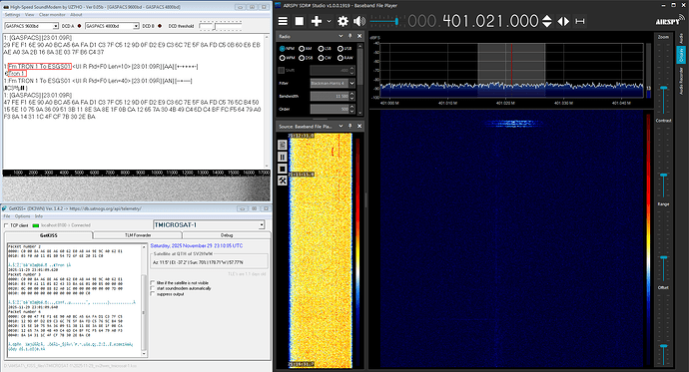Select DSB demodulation mode

tap(302, 58)
